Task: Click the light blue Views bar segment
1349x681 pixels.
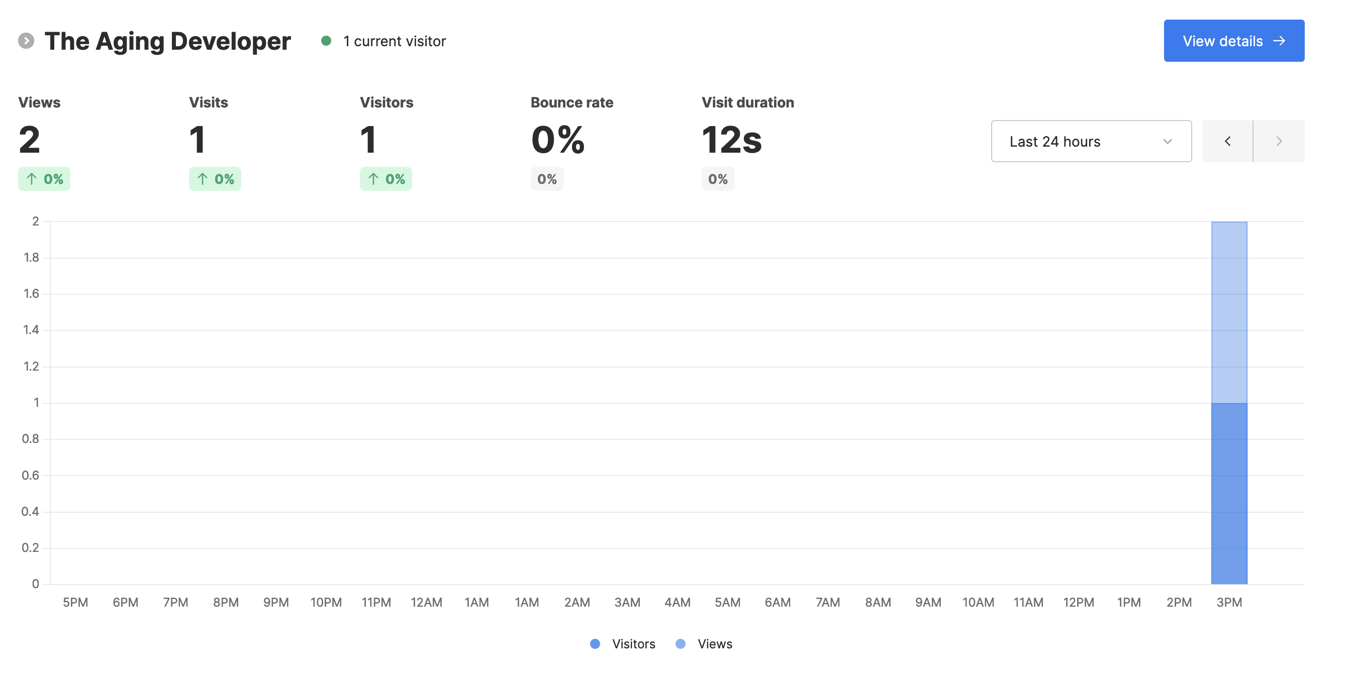Action: point(1228,312)
